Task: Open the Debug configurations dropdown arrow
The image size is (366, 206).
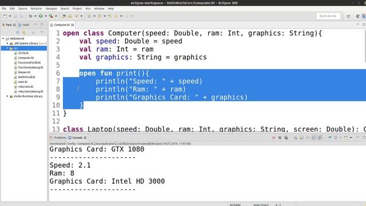Action: coord(35,16)
